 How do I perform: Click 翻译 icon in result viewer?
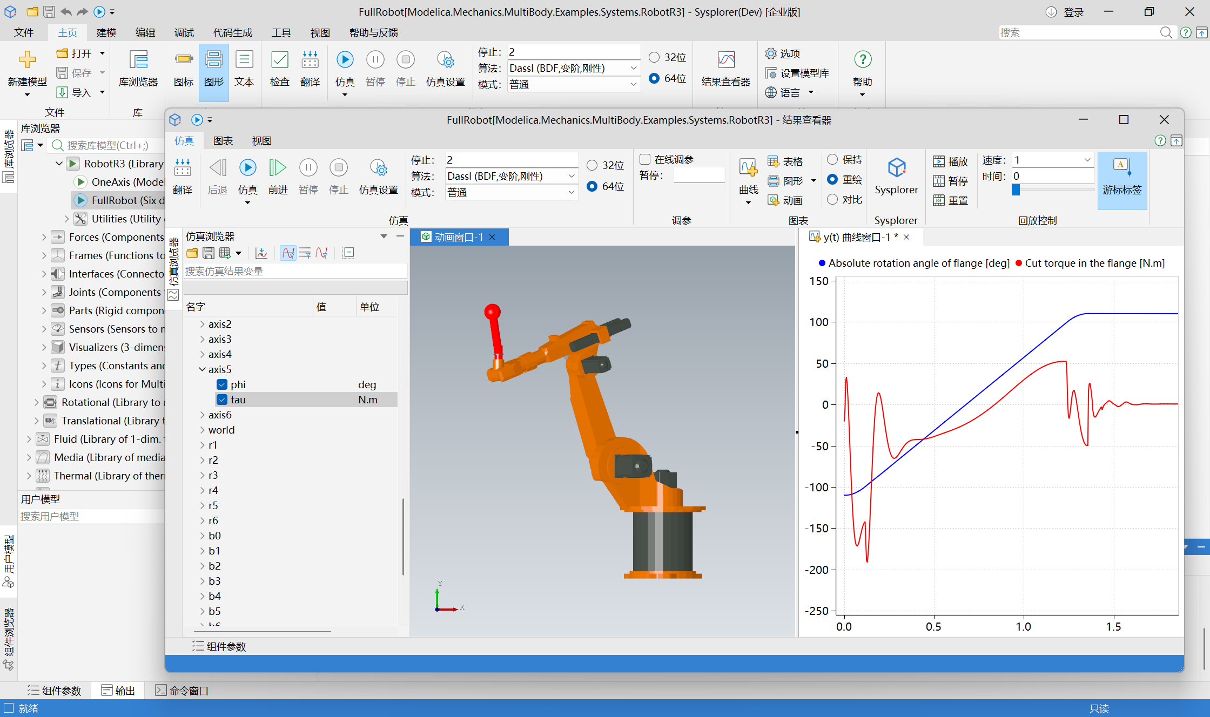point(183,168)
